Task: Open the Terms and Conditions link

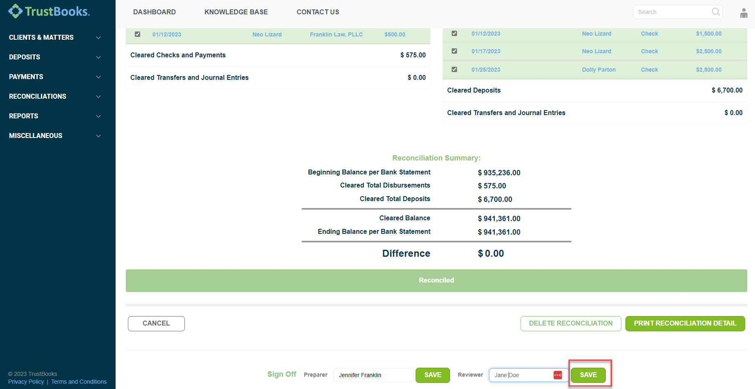Action: click(79, 382)
